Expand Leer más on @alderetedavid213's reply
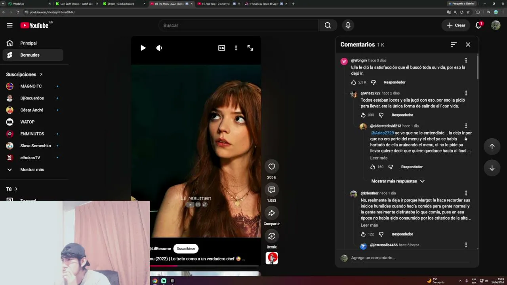 point(379,158)
